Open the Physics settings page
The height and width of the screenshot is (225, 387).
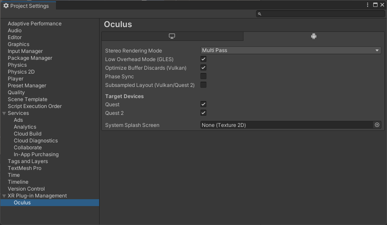pos(17,65)
